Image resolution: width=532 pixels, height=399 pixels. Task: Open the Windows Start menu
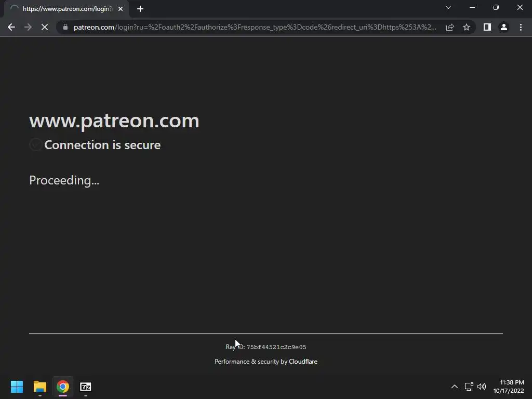[17, 387]
